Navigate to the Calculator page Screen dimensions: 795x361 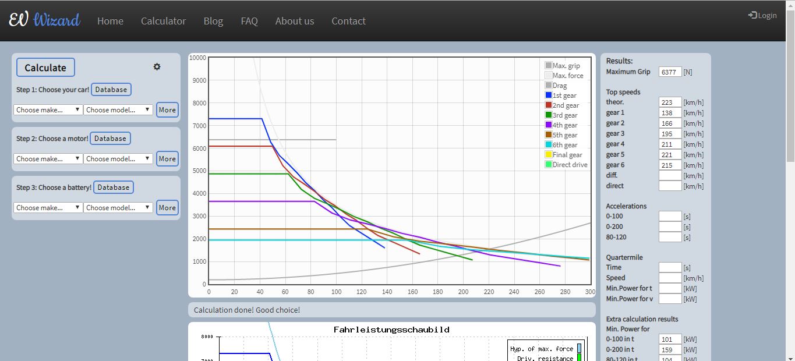coord(163,21)
